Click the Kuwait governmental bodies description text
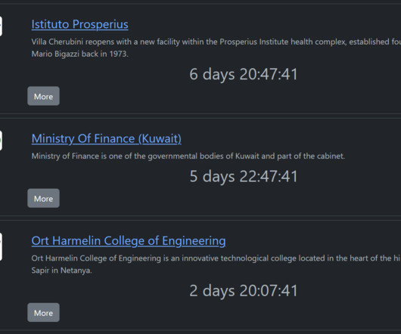Image resolution: width=401 pixels, height=334 pixels. (188, 156)
